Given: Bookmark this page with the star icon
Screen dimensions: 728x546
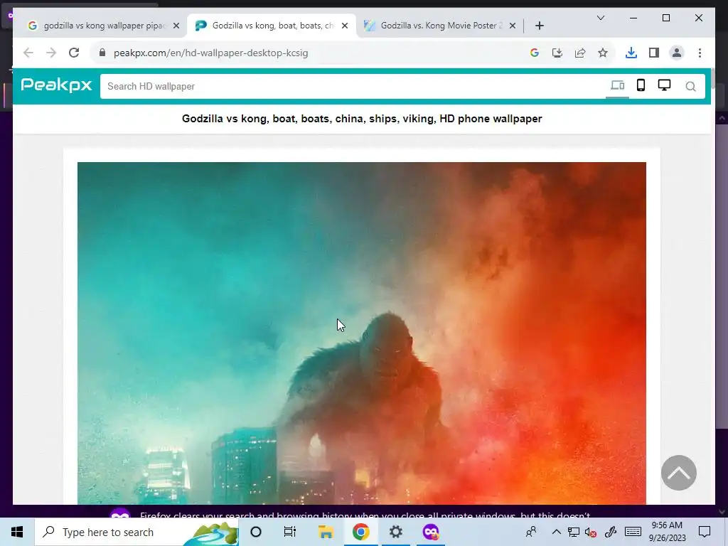Looking at the screenshot, I should (603, 53).
